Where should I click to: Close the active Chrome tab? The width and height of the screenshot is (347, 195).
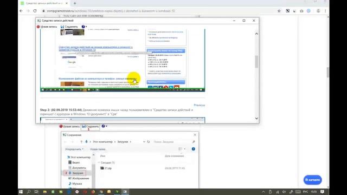tap(67, 3)
